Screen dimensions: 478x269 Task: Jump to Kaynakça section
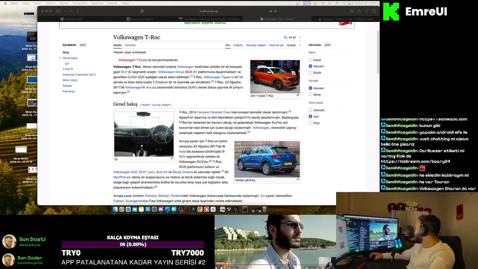pyautogui.click(x=69, y=91)
